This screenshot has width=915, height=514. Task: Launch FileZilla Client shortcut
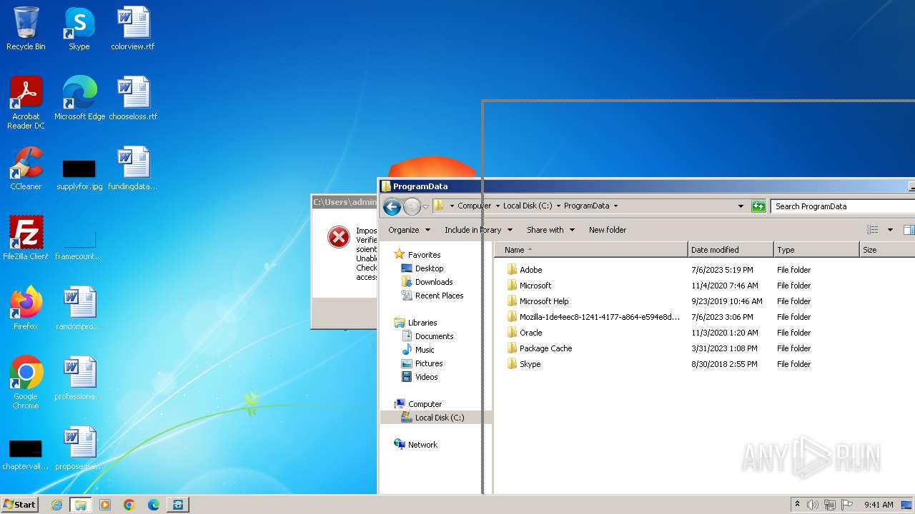[26, 238]
